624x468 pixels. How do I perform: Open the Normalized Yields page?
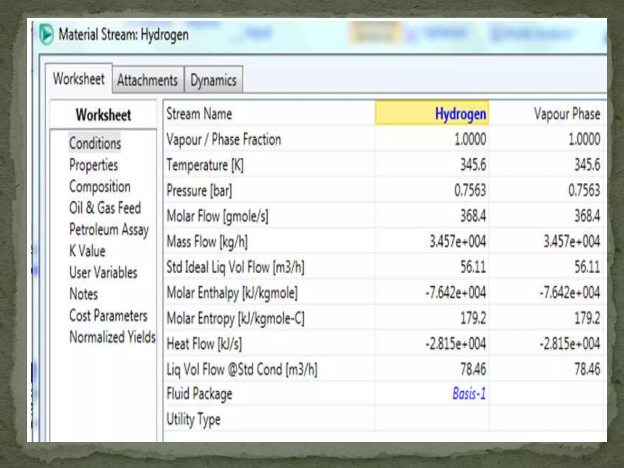(x=112, y=337)
